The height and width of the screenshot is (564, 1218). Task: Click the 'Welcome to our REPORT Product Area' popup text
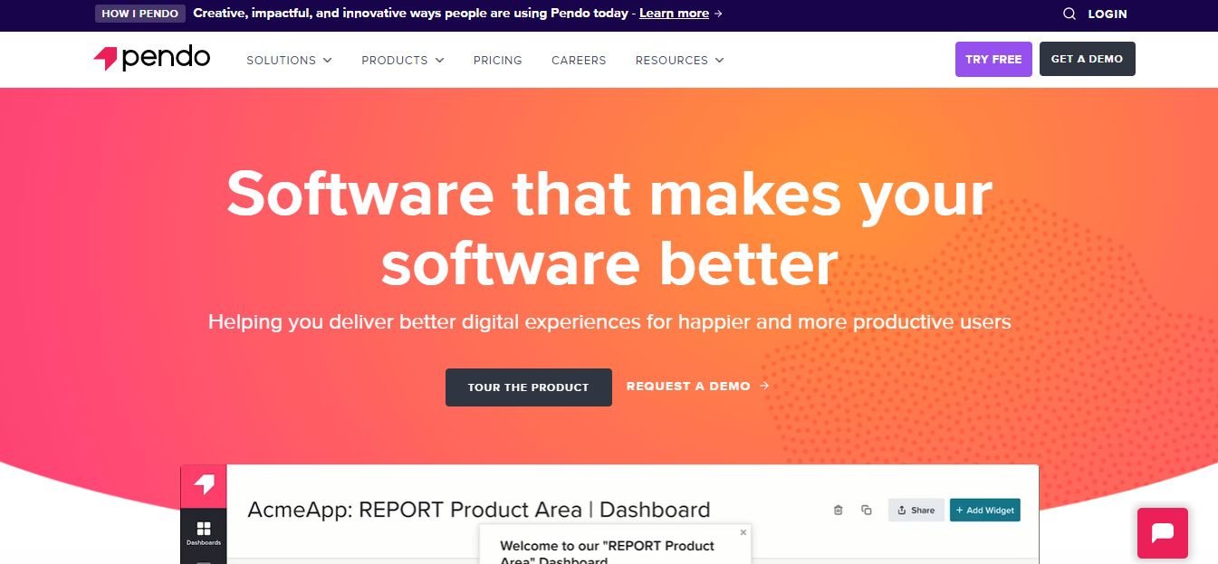click(x=608, y=552)
